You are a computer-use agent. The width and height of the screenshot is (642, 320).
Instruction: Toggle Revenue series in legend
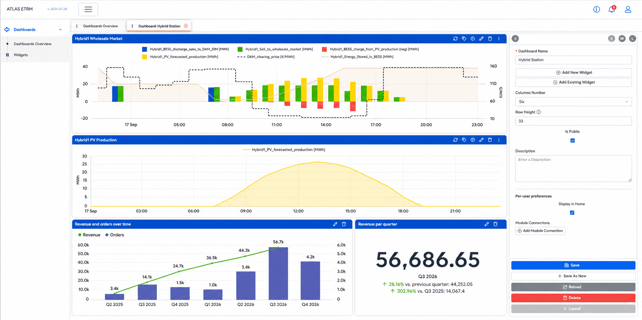coord(89,235)
